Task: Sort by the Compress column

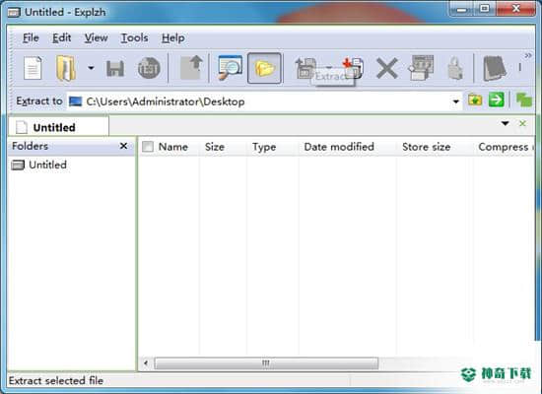Action: pos(504,147)
